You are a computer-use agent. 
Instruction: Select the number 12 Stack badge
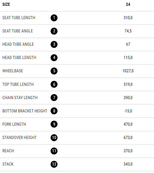pyautogui.click(x=54, y=164)
